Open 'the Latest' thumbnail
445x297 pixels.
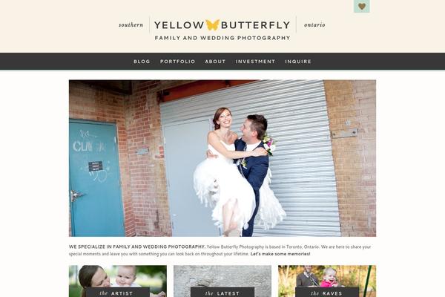[222, 281]
